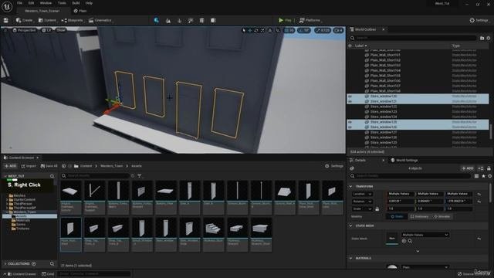Toggle scale snap 0.125 in viewport
The width and height of the screenshot is (494, 278).
[x=323, y=31]
